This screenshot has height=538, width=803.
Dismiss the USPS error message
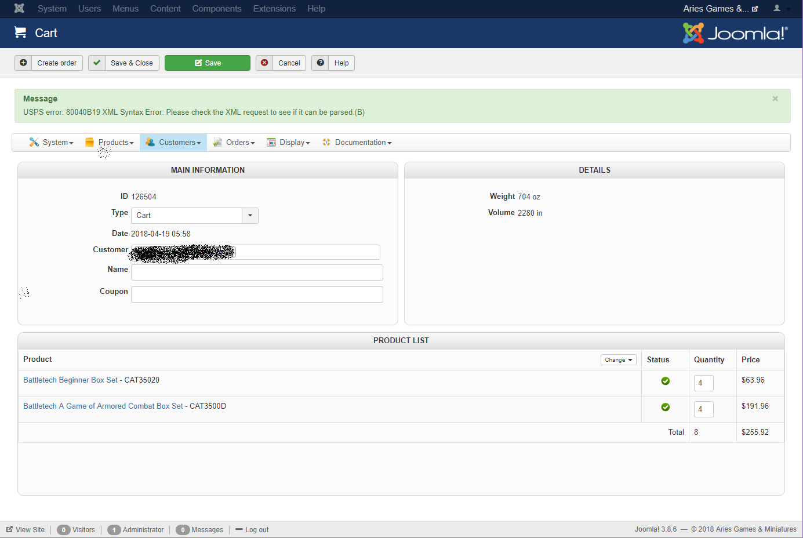pos(775,99)
